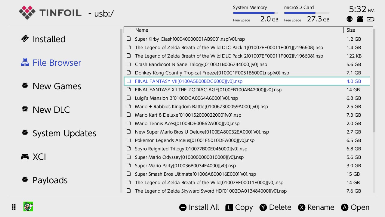Click the battery charging status icon

[371, 19]
